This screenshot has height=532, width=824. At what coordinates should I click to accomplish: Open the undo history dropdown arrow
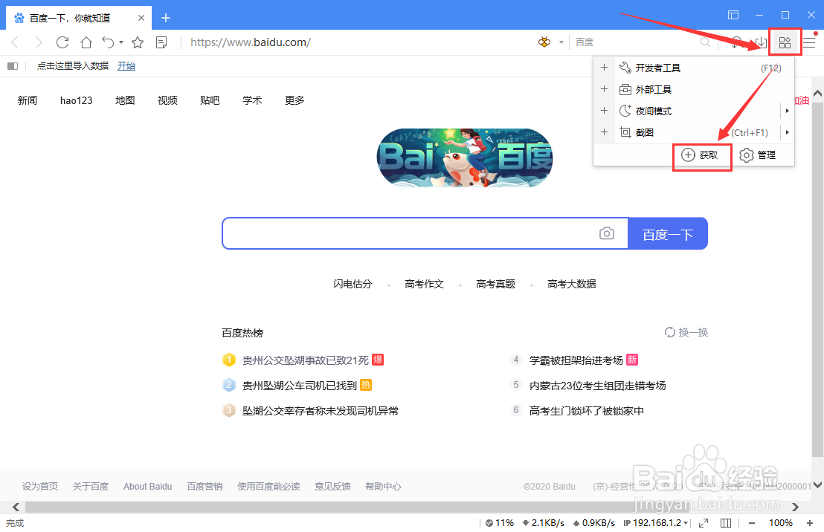pyautogui.click(x=121, y=42)
